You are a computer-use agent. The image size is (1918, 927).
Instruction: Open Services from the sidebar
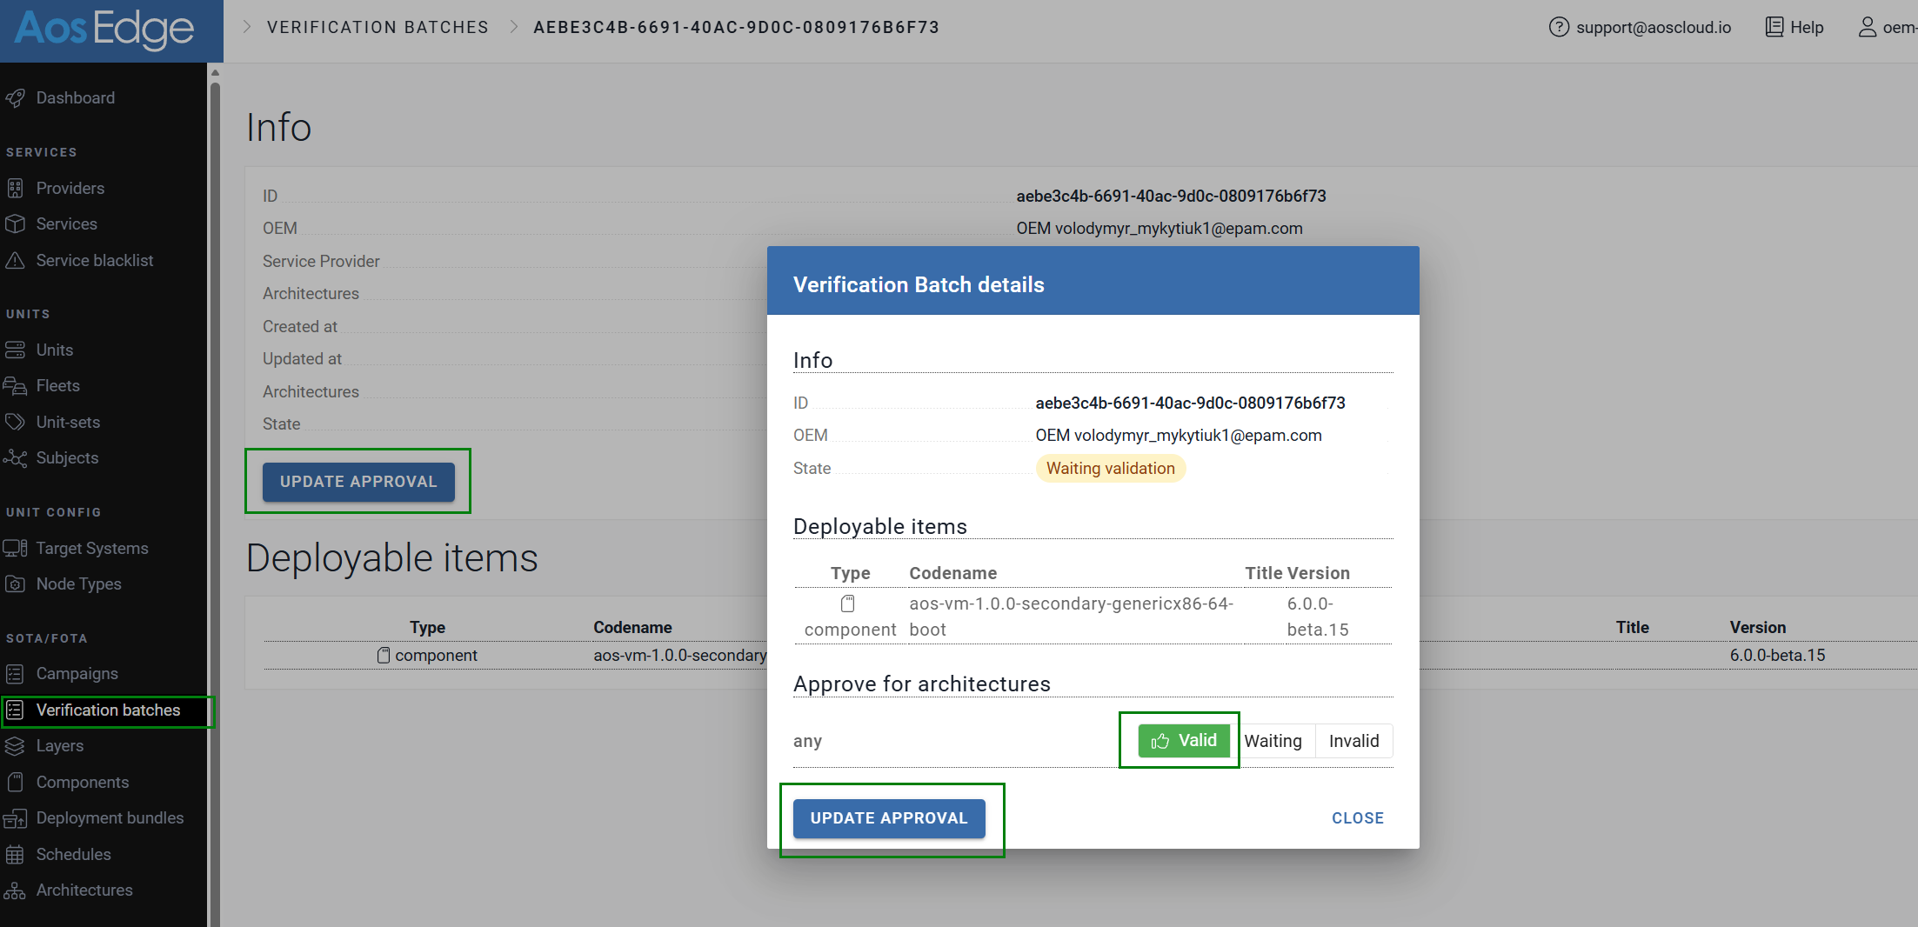(x=67, y=224)
